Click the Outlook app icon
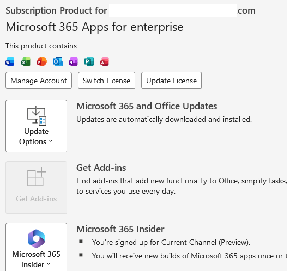Viewport: 290px width, 271px height. pyautogui.click(x=58, y=61)
